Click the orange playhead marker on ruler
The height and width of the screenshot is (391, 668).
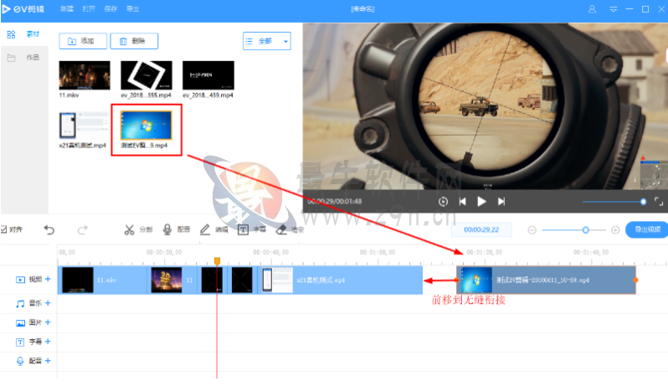pos(218,260)
